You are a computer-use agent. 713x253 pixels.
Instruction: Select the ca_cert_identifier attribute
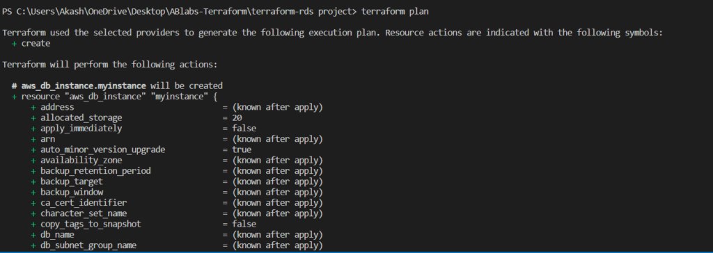tap(84, 203)
